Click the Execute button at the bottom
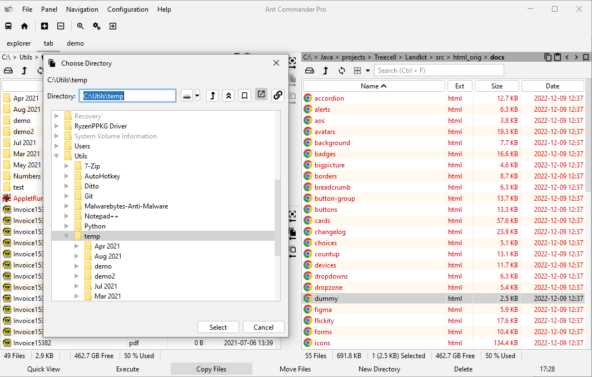The height and width of the screenshot is (377, 592). 127,369
